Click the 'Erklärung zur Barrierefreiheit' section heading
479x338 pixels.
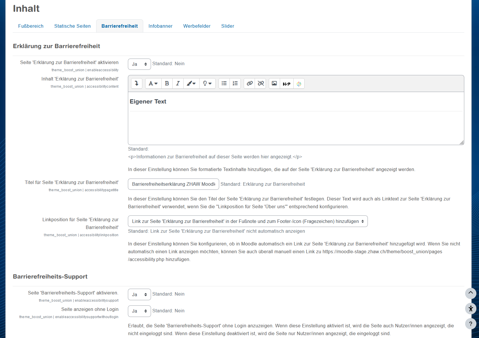click(x=57, y=46)
